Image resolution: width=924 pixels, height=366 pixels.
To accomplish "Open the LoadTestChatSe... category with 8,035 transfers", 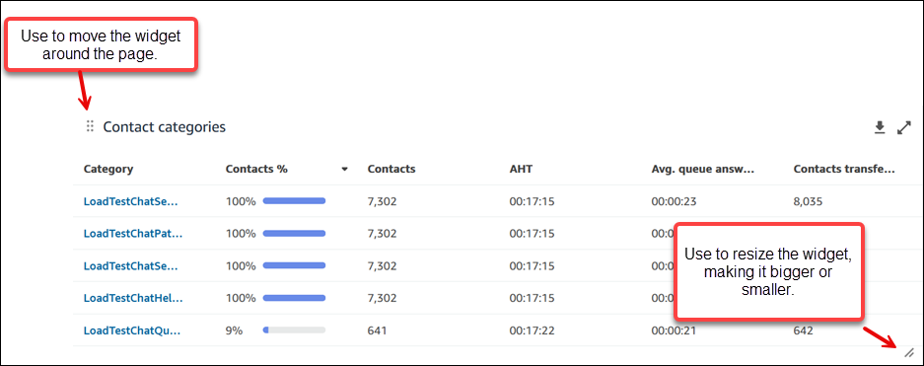I will click(130, 201).
